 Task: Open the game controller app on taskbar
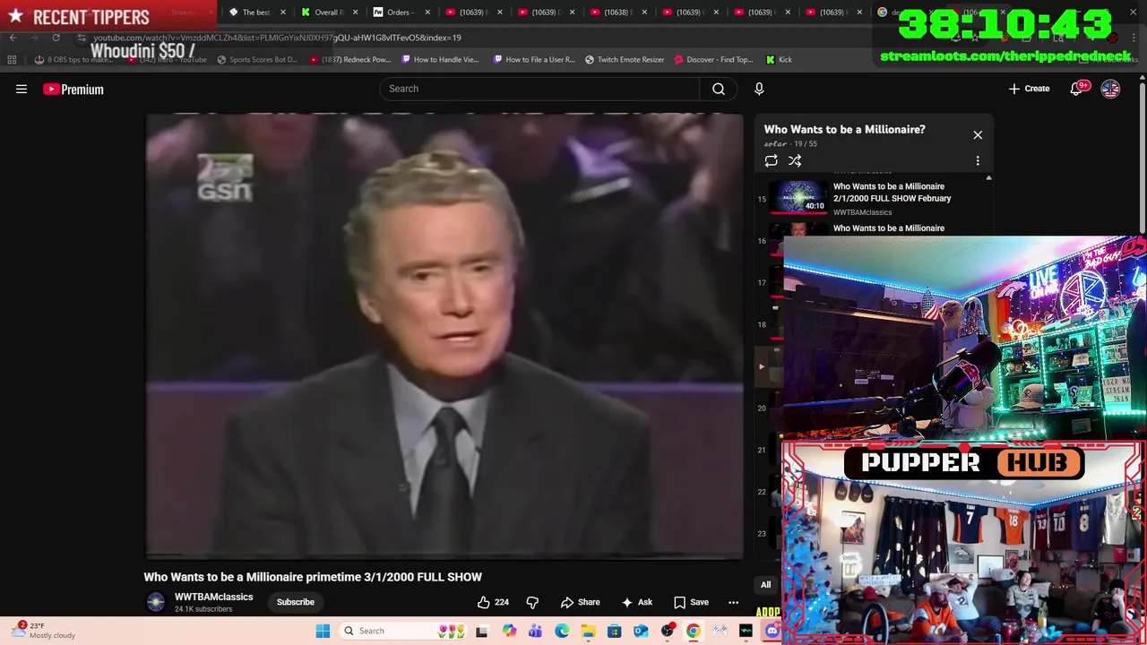[x=720, y=632]
